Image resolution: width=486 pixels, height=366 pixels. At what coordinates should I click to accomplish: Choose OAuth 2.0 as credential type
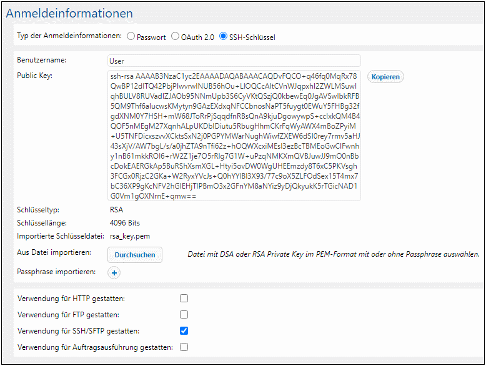(x=175, y=37)
